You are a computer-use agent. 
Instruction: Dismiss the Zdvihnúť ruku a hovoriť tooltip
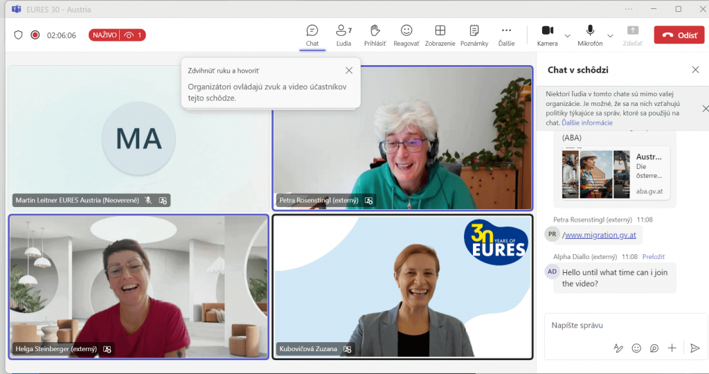tap(349, 71)
